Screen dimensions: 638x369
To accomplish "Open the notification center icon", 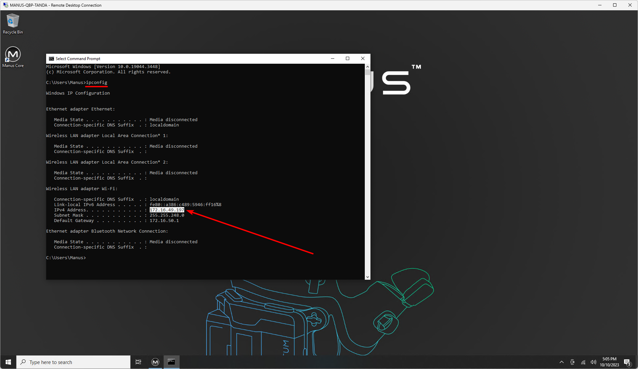I will (x=627, y=362).
